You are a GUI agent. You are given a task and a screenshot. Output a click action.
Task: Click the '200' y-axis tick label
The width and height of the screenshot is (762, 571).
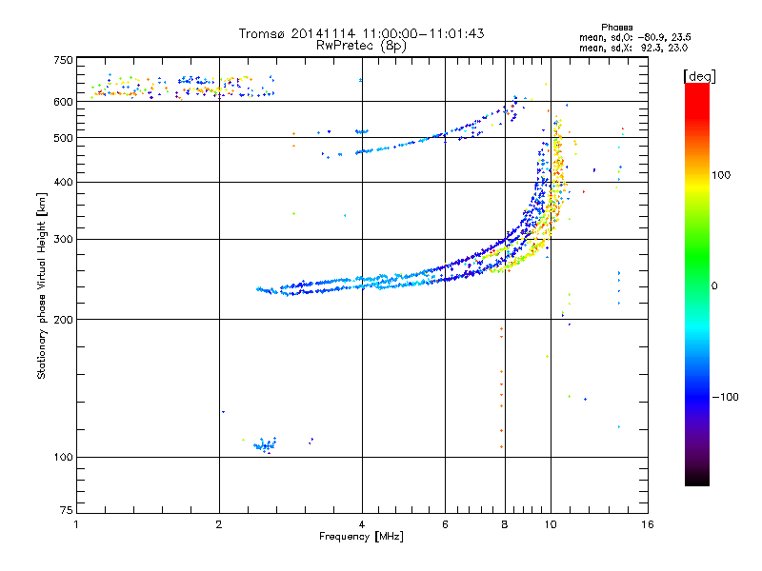click(64, 320)
